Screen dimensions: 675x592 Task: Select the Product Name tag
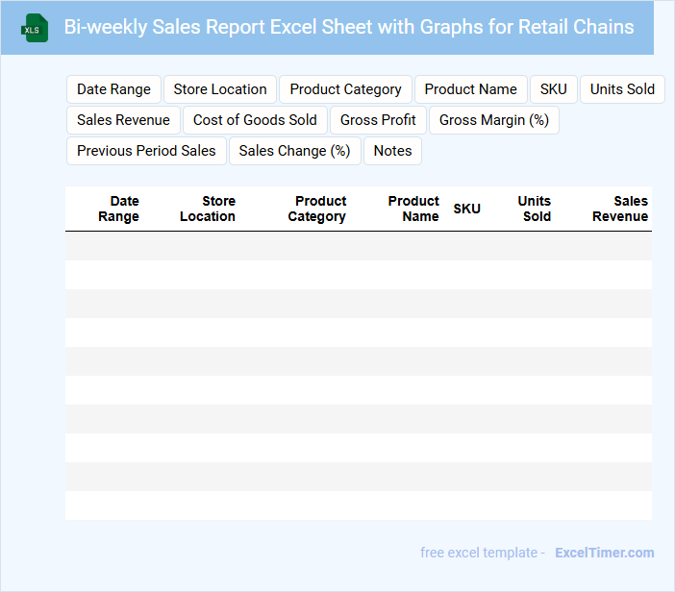pyautogui.click(x=470, y=89)
